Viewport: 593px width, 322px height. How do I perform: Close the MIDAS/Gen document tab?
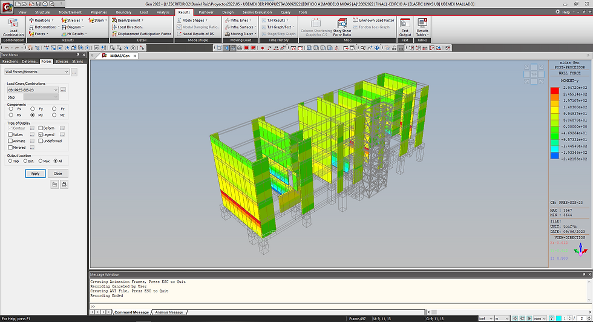pyautogui.click(x=134, y=56)
